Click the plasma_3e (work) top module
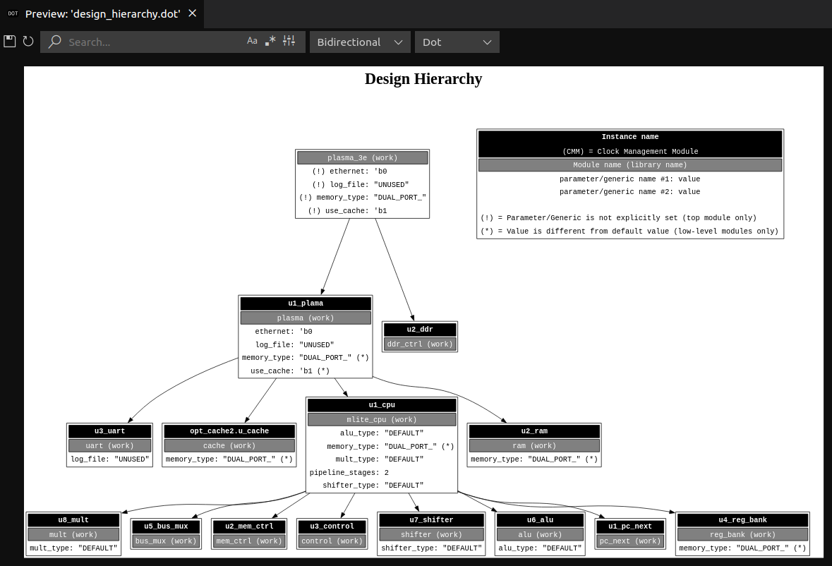 [362, 158]
